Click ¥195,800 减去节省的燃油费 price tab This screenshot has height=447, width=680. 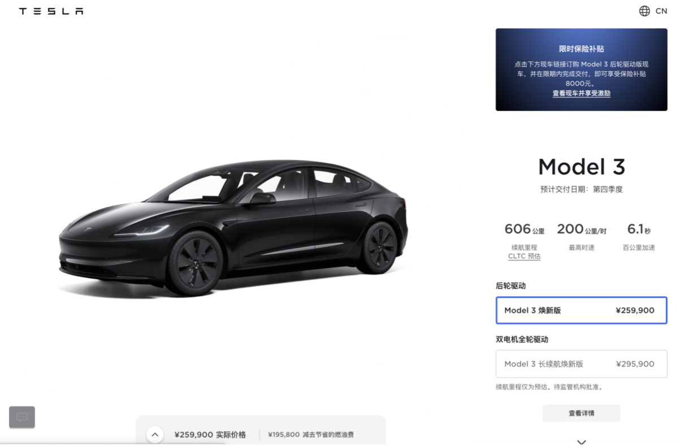pos(311,435)
